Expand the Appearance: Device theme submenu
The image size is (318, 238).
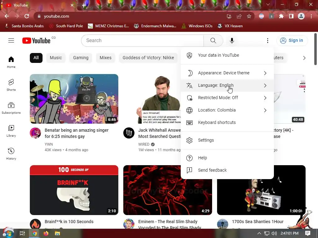(x=227, y=73)
